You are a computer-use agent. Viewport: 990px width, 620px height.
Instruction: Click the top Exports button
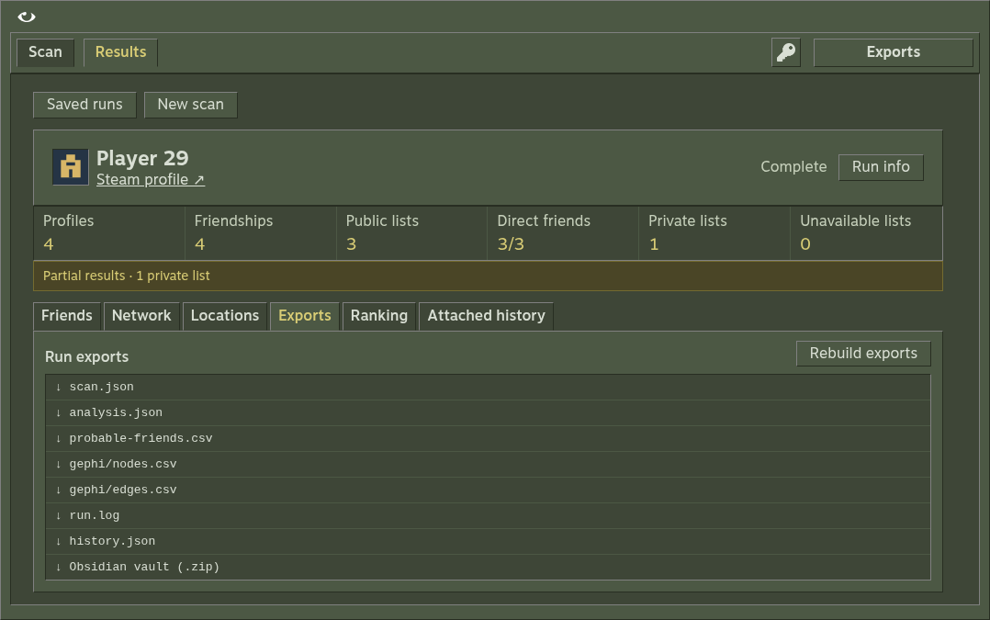pos(893,52)
